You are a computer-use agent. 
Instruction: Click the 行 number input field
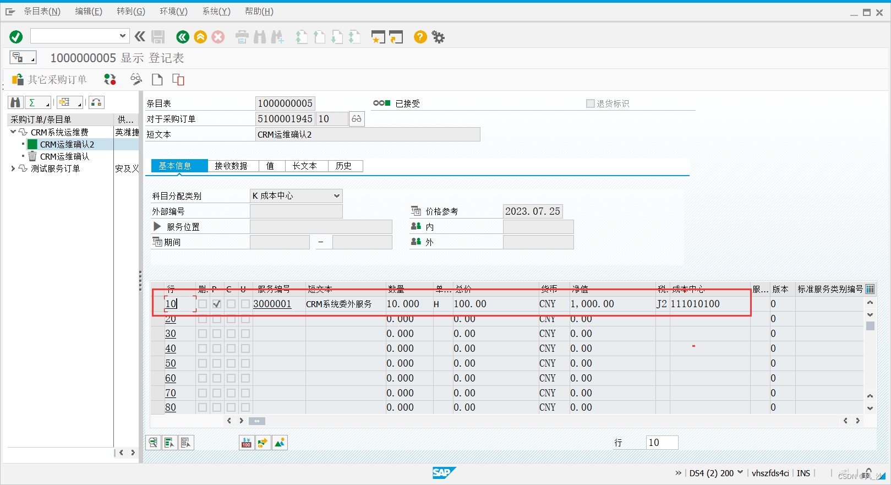point(662,443)
